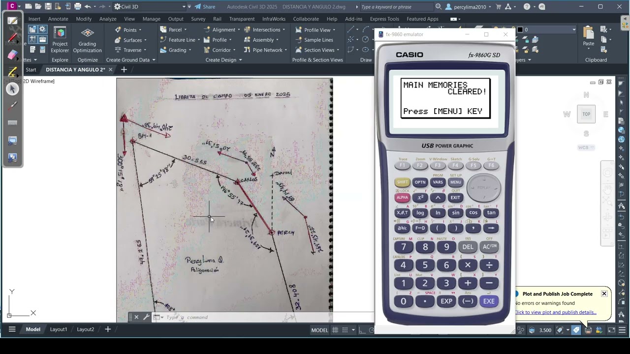
Task: Expand the Create Ground Data panel
Action: click(x=131, y=60)
